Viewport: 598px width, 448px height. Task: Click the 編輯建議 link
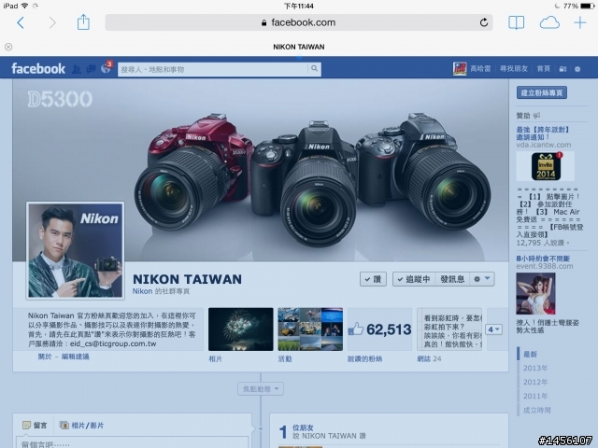75,357
